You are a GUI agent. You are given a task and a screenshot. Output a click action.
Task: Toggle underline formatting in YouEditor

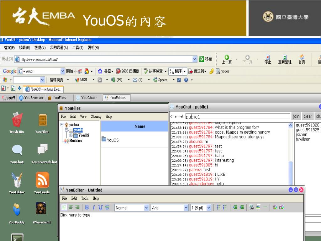100,207
